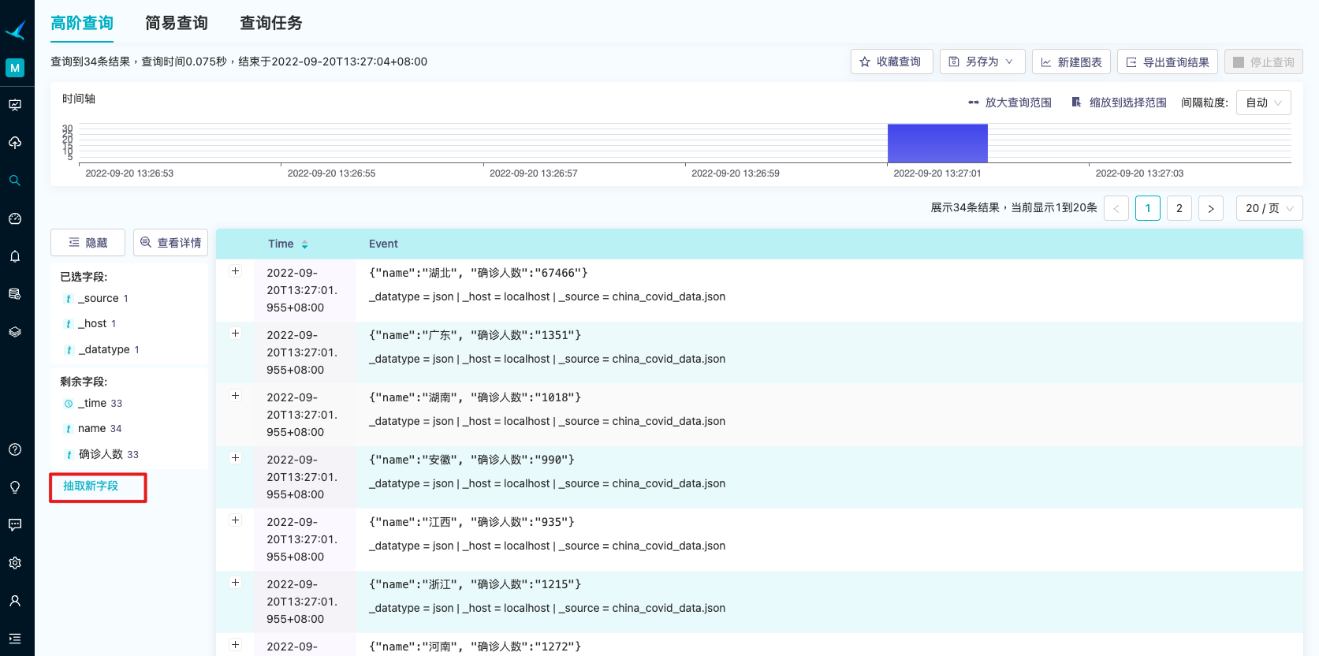Click 导出查询结果 export button
1319x656 pixels.
1168,61
